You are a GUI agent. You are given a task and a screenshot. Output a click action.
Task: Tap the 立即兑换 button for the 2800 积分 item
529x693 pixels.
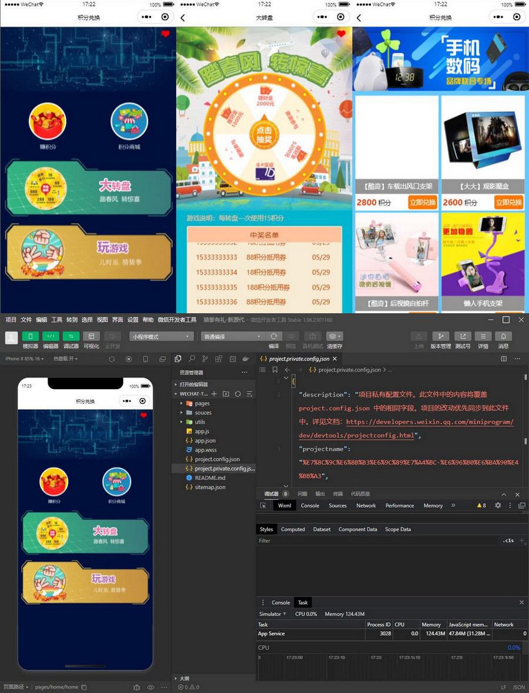click(421, 203)
